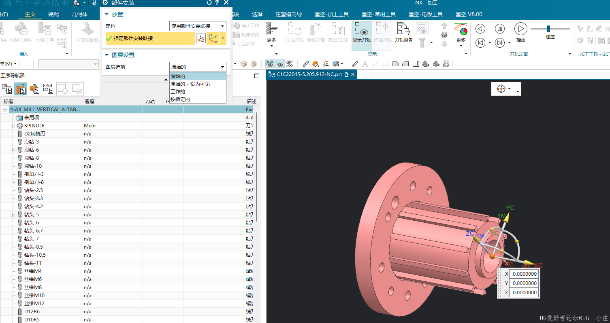Click the layer stack icon between arrows
610x323 pixels.
[x=444, y=34]
